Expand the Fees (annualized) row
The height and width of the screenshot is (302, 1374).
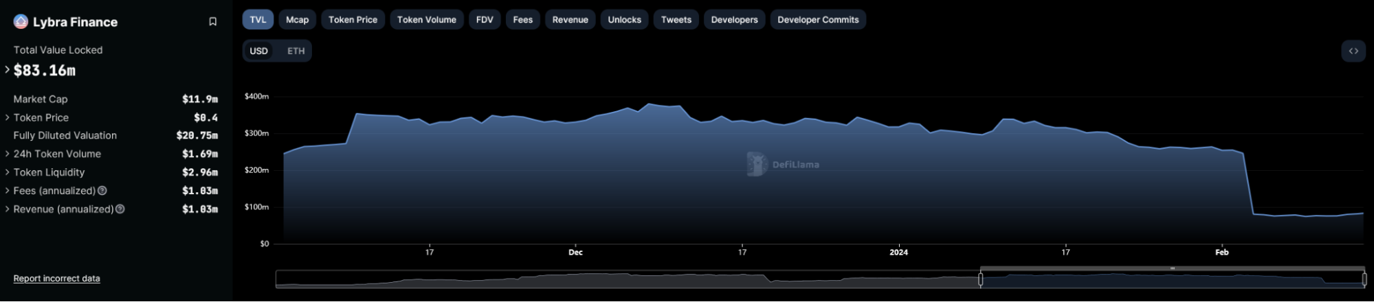pyautogui.click(x=8, y=191)
